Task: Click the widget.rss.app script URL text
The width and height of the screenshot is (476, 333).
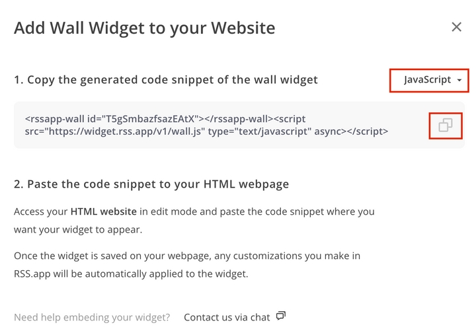Action: 126,131
